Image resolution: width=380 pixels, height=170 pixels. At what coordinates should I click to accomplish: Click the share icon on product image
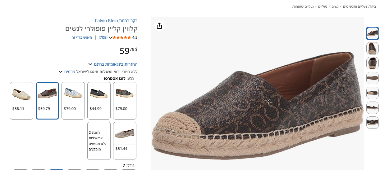pos(159,26)
